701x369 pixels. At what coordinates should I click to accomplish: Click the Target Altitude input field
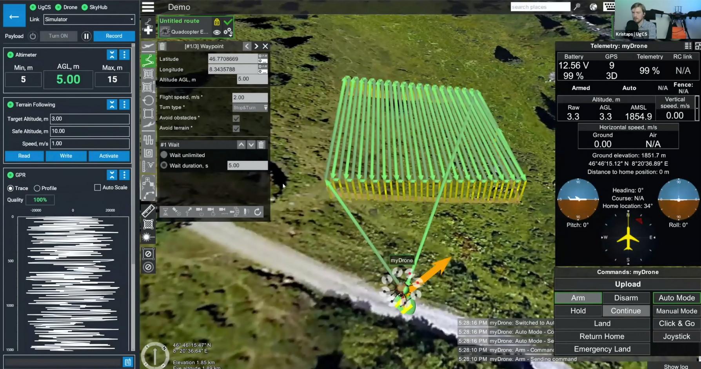(x=90, y=119)
